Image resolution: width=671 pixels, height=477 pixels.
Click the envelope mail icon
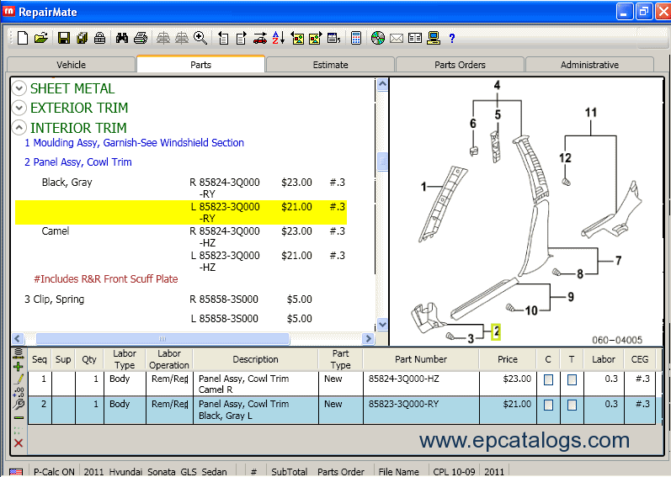(397, 38)
